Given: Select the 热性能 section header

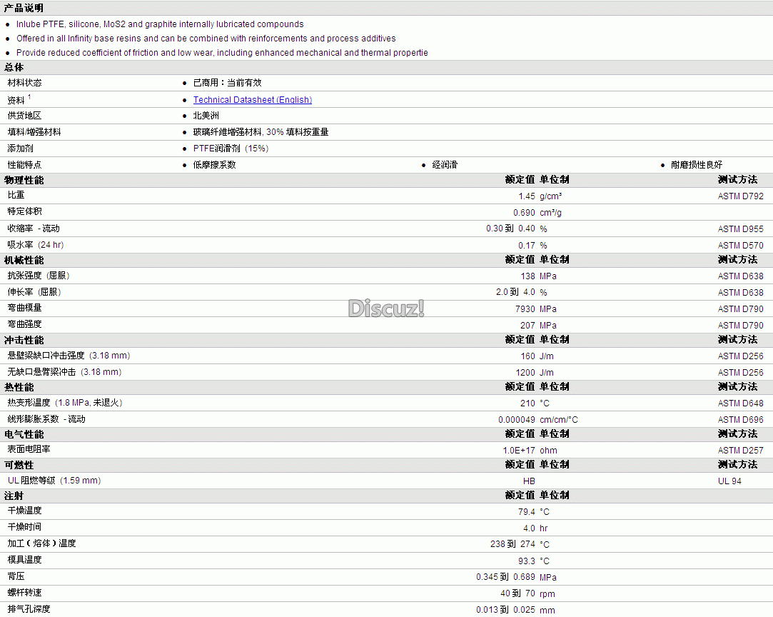Looking at the screenshot, I should pyautogui.click(x=19, y=387).
